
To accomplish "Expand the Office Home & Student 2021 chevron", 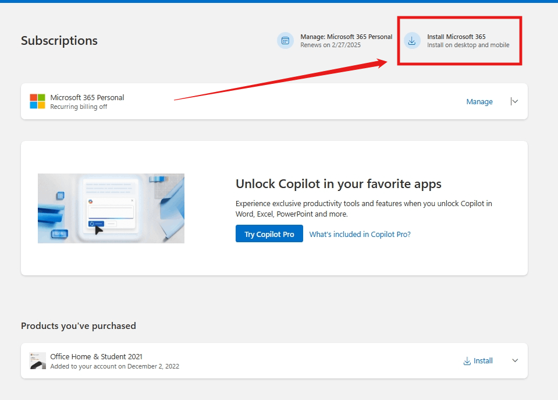I will pos(515,360).
